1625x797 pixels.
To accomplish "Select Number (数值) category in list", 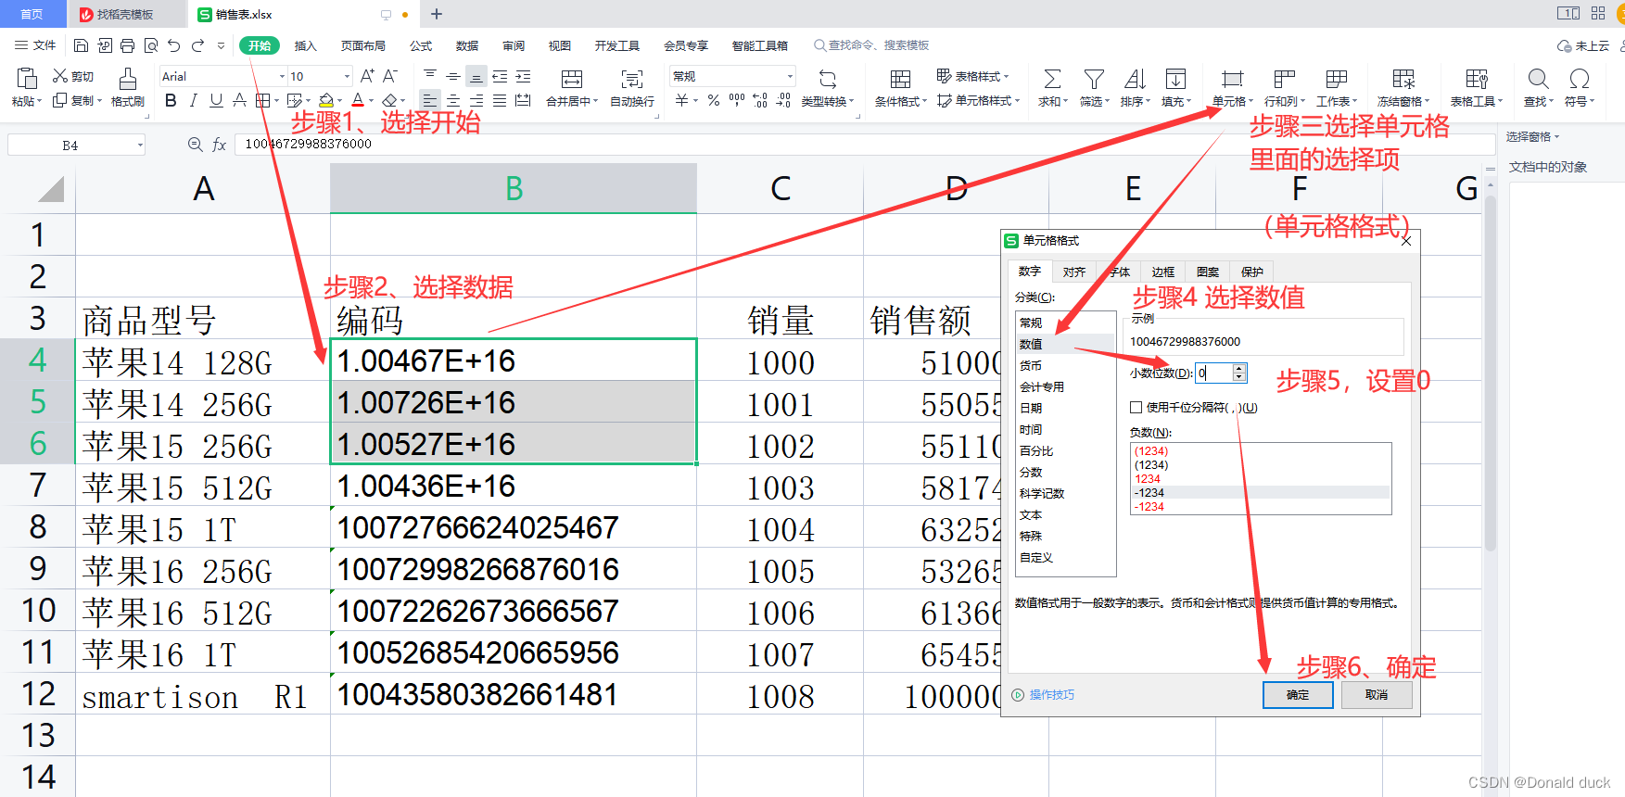I will tap(1065, 344).
